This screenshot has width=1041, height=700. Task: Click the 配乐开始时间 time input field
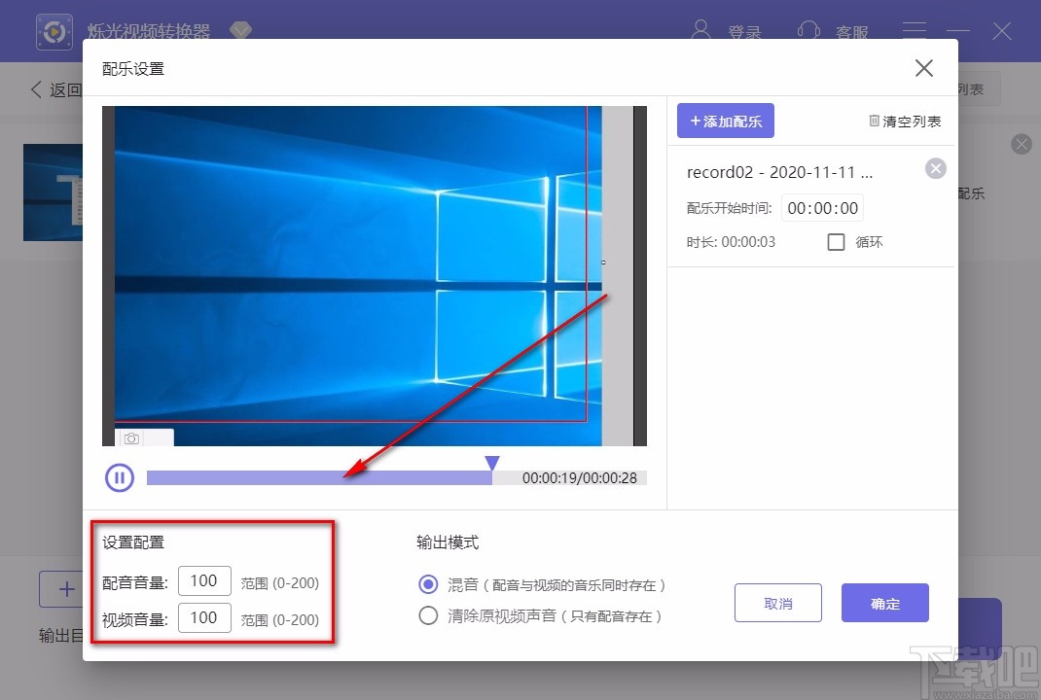(822, 207)
